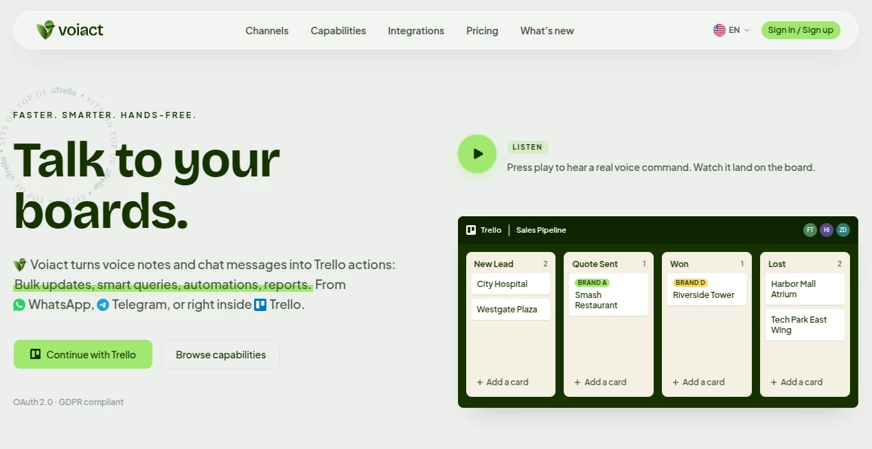The width and height of the screenshot is (872, 449).
Task: Add a card to the Lost list
Action: tap(796, 382)
